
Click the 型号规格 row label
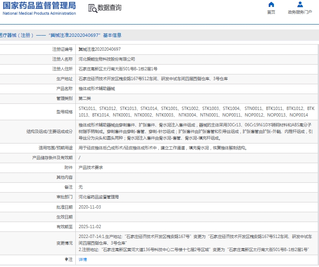click(64, 112)
